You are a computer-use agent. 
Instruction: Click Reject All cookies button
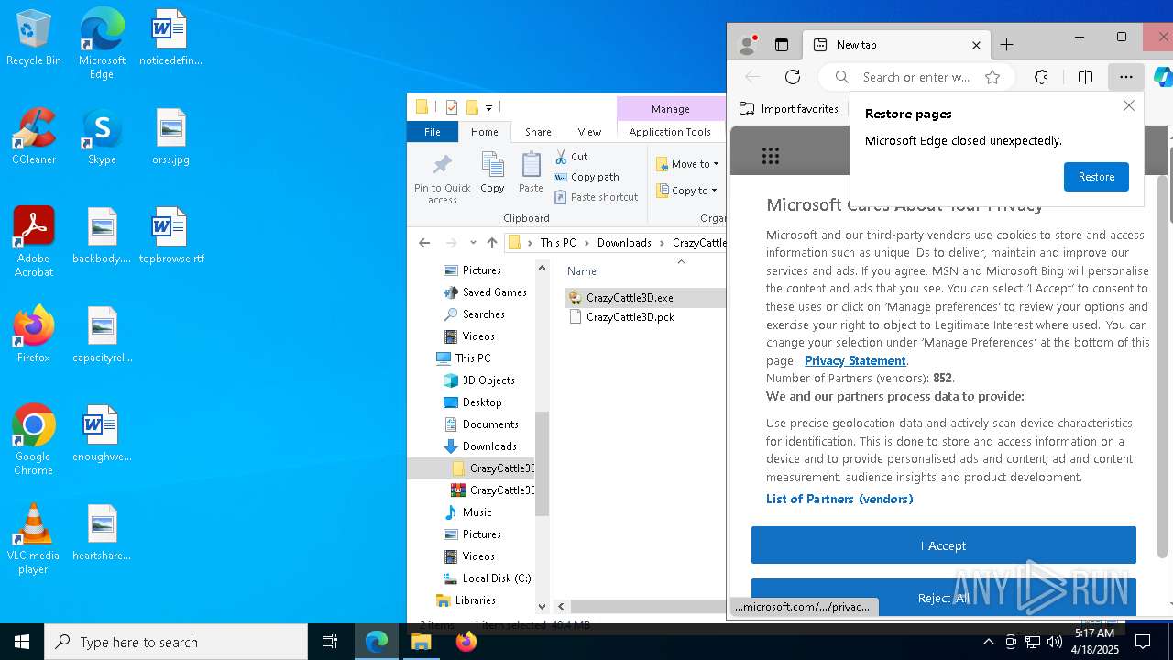(943, 598)
